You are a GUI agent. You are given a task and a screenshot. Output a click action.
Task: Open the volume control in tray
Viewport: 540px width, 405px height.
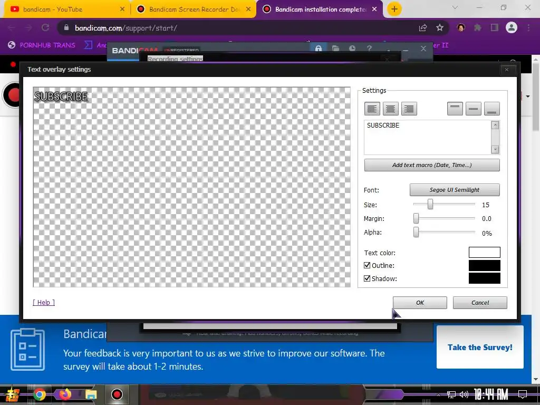tap(464, 394)
